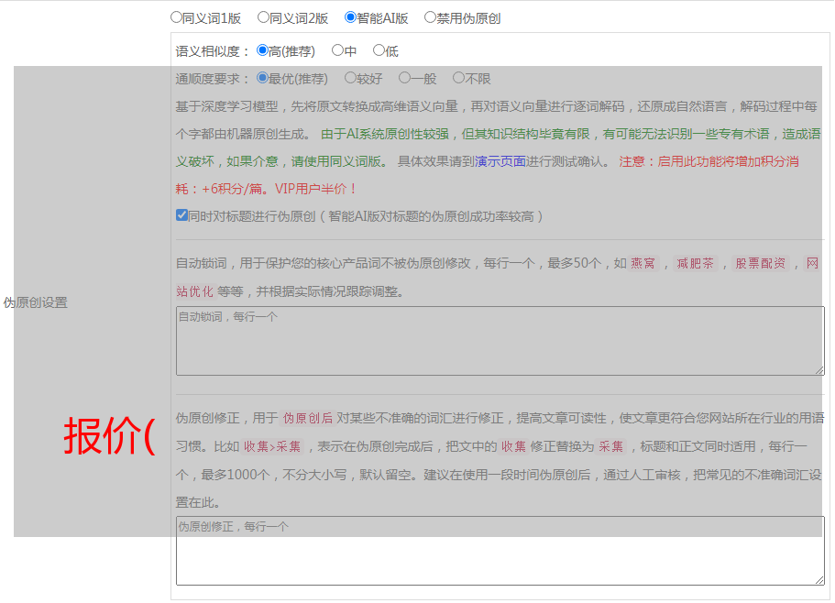This screenshot has width=835, height=603.
Task: Click the example keyword 燕窝
Action: coord(643,263)
